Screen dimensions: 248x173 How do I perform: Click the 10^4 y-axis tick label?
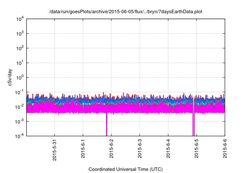point(19,19)
